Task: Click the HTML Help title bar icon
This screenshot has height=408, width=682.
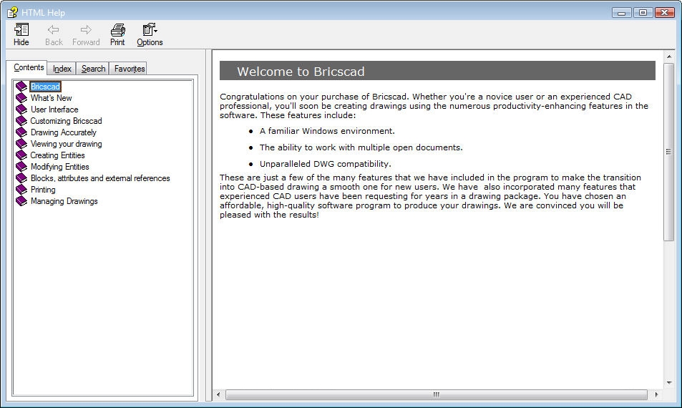Action: coord(13,12)
